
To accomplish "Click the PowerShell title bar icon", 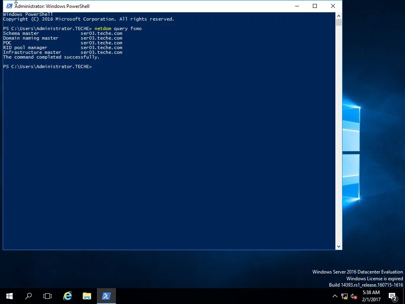I will pyautogui.click(x=9, y=6).
